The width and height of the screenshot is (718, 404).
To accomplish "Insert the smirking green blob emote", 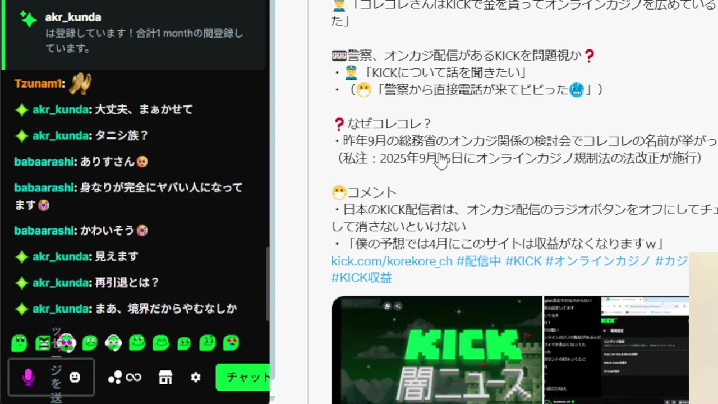I will tap(208, 342).
